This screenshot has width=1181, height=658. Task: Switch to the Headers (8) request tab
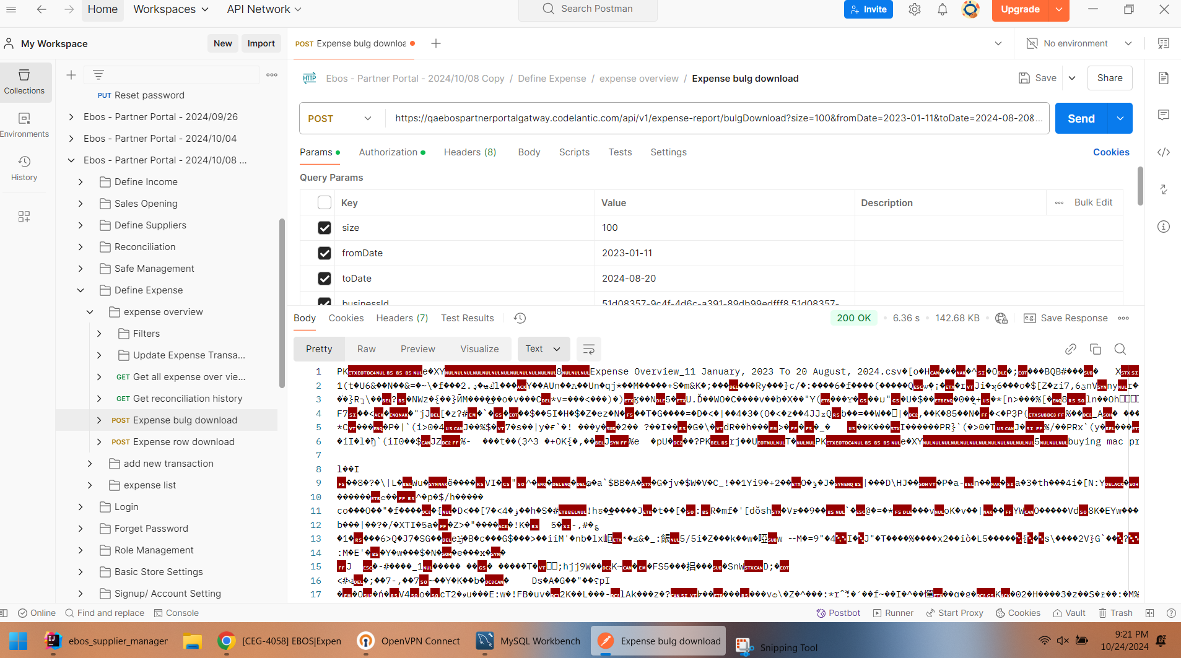click(x=470, y=152)
